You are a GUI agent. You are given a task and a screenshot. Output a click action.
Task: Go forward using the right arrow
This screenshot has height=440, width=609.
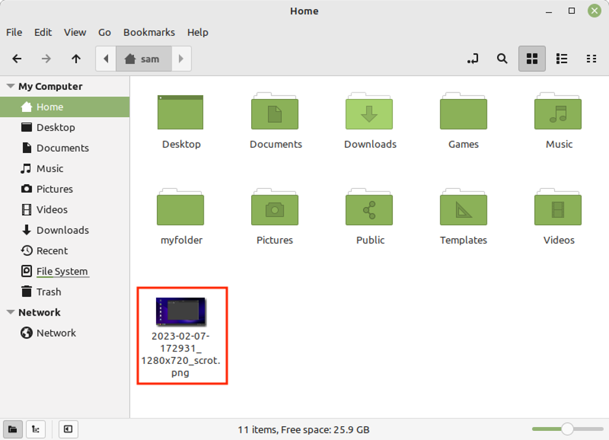[x=46, y=59]
